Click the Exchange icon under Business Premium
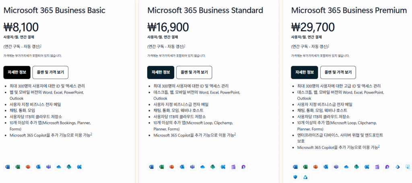Viewport: 412px width, 183px height. click(367, 167)
